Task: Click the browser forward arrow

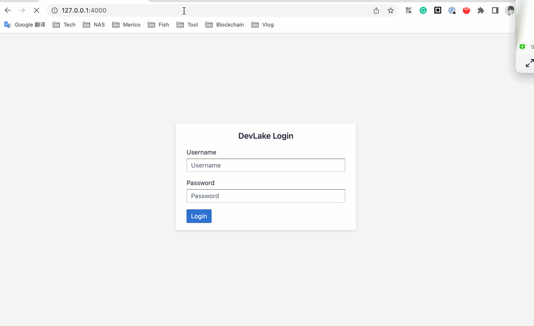Action: pos(22,10)
